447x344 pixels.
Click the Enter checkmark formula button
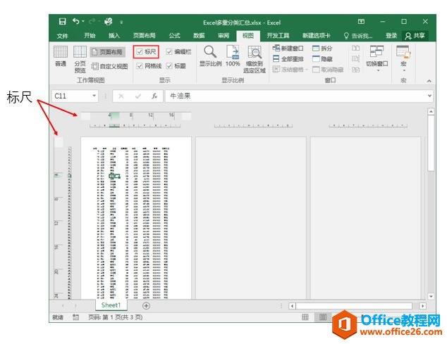(x=138, y=96)
